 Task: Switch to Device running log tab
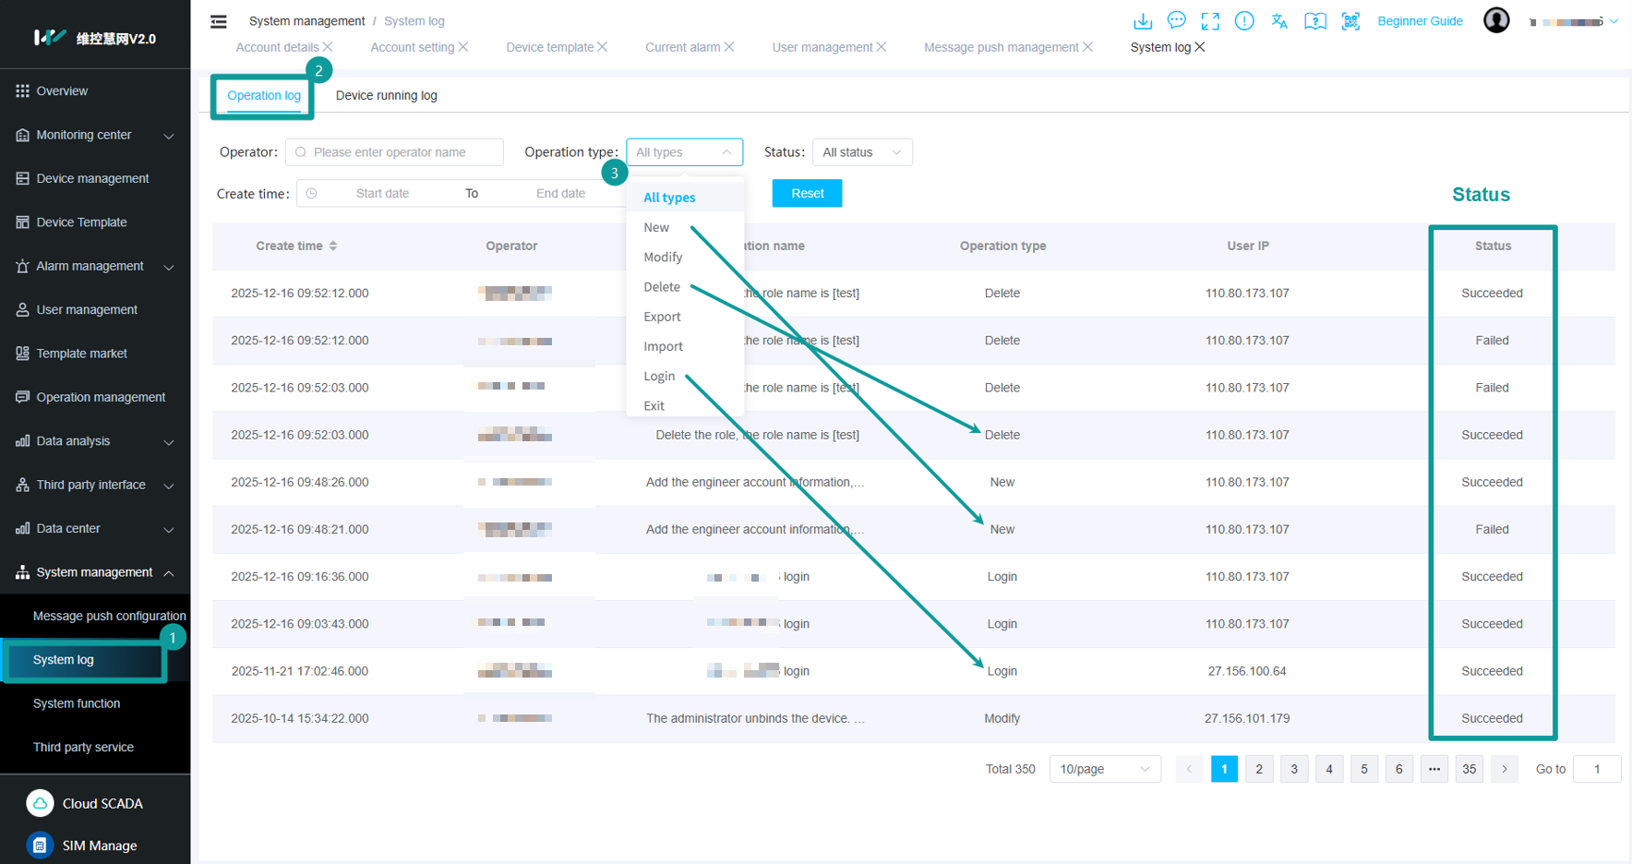[x=386, y=95]
